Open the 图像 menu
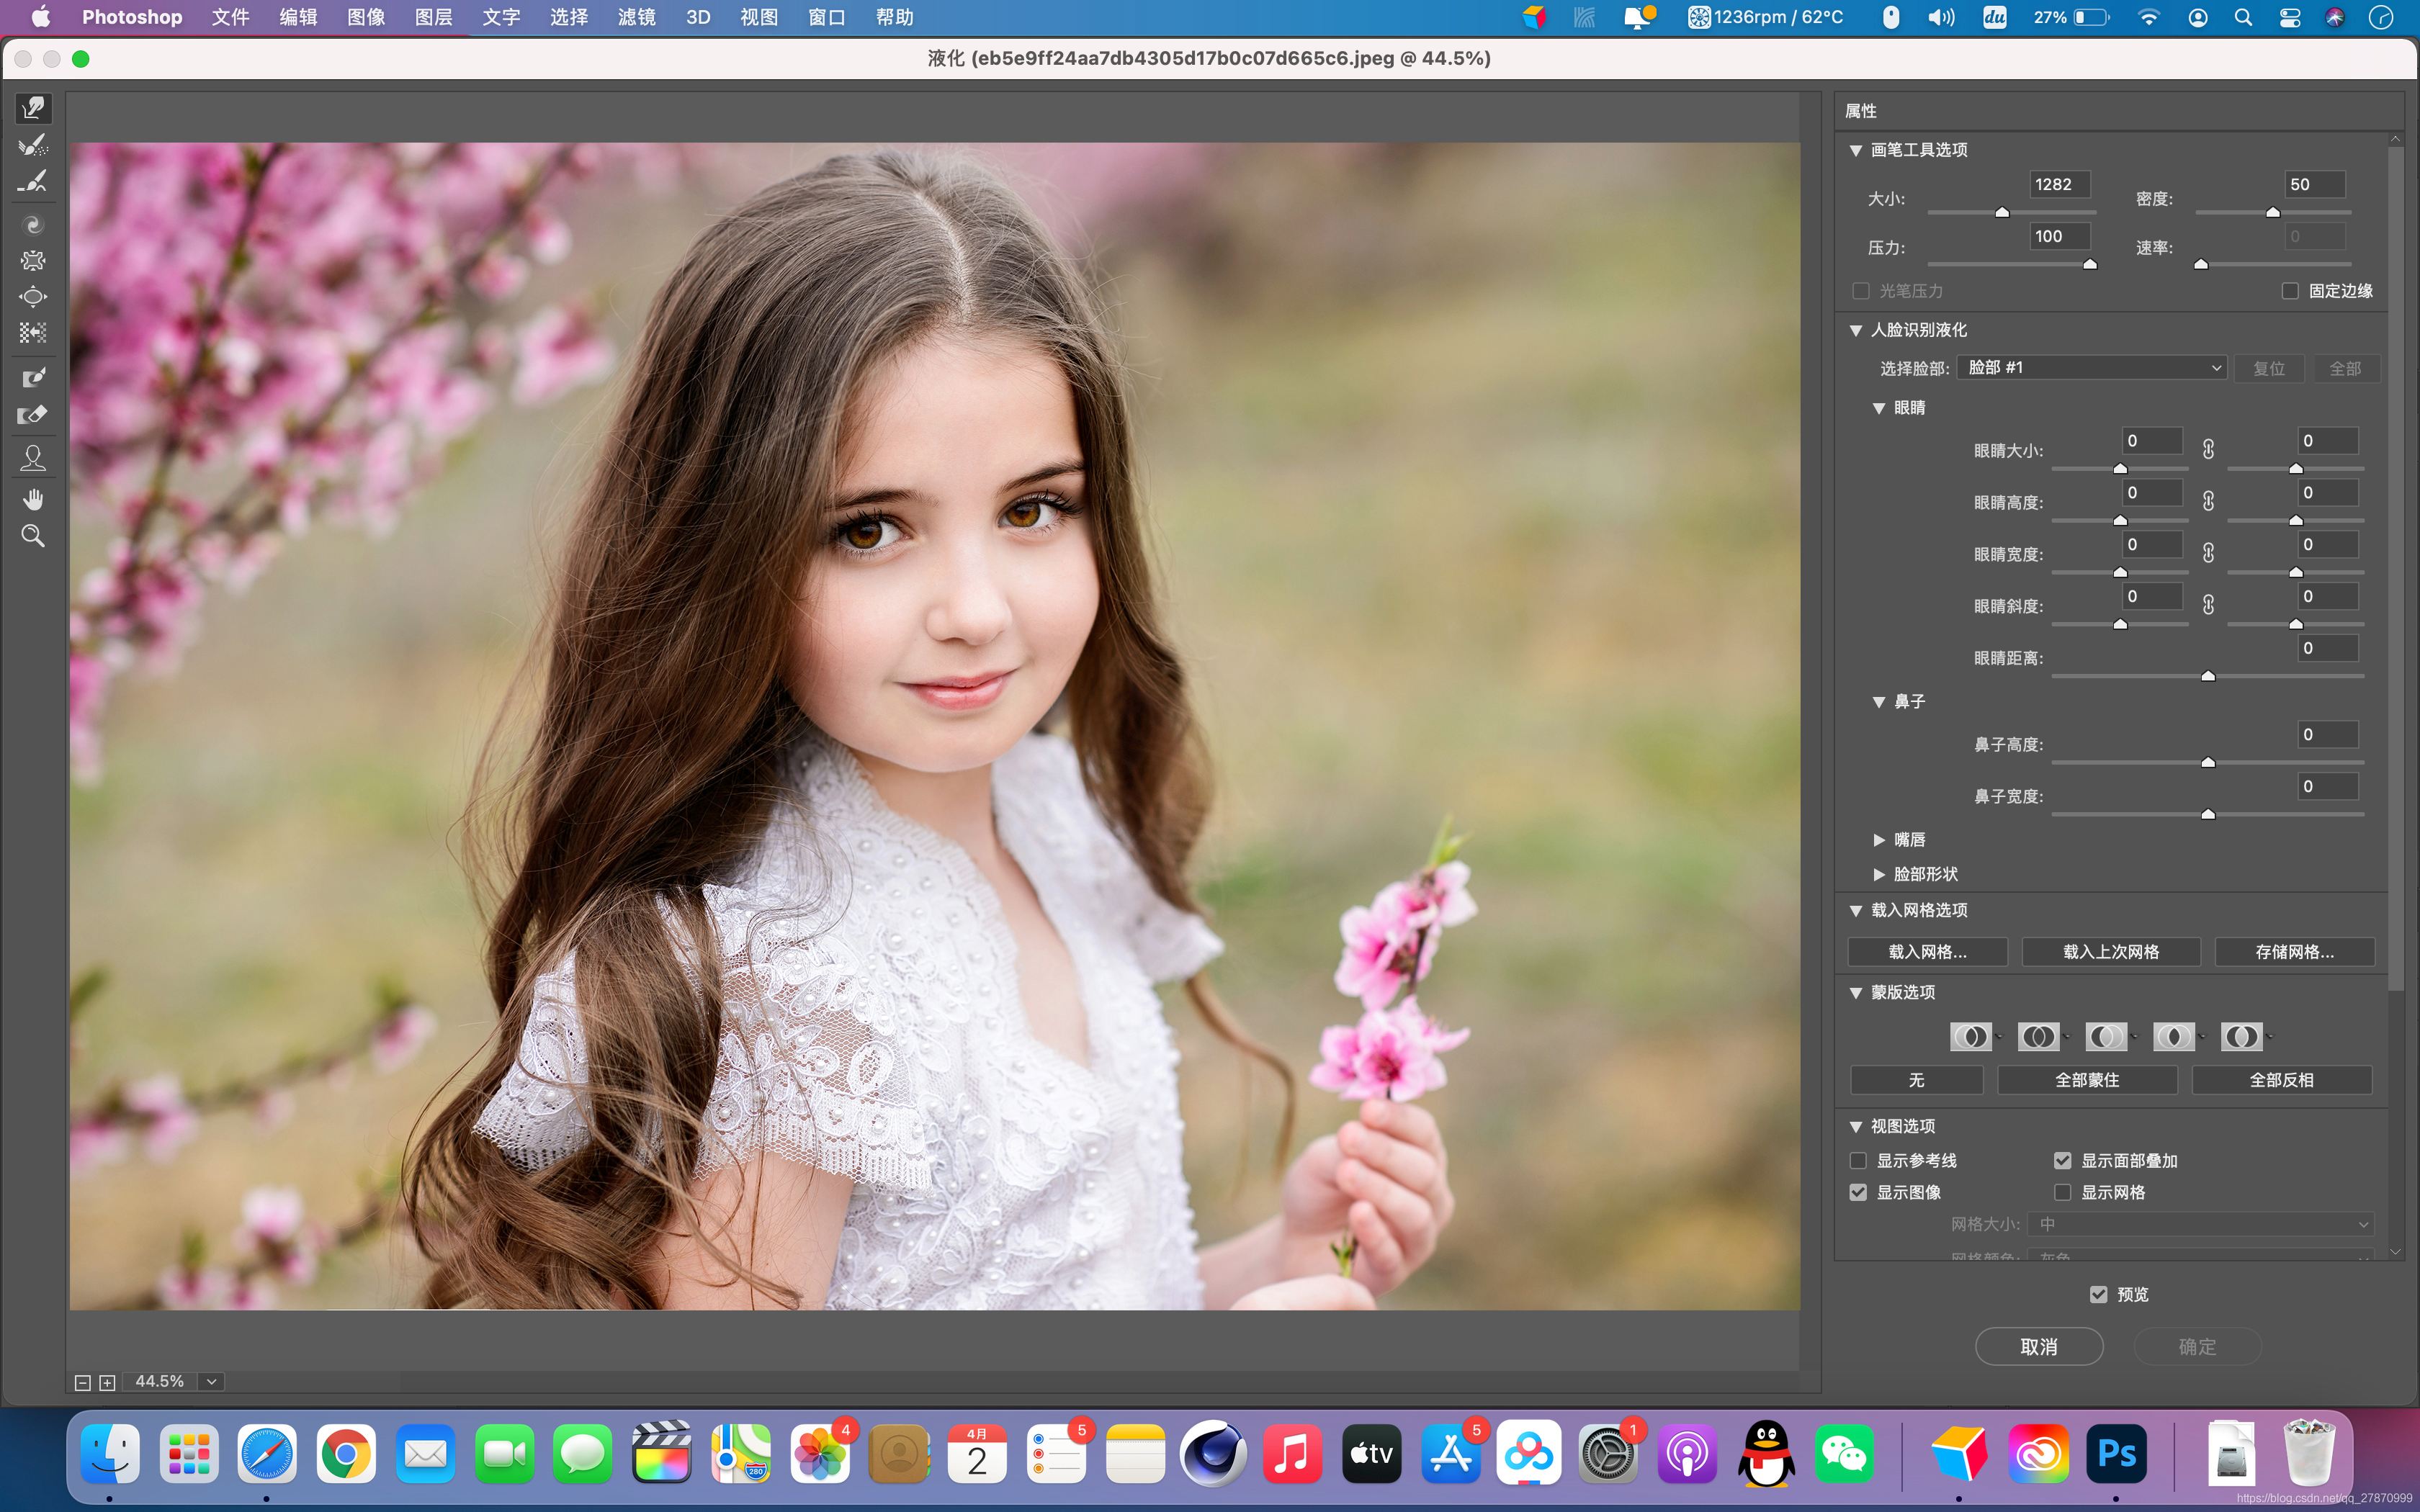Image resolution: width=2420 pixels, height=1512 pixels. 366,17
